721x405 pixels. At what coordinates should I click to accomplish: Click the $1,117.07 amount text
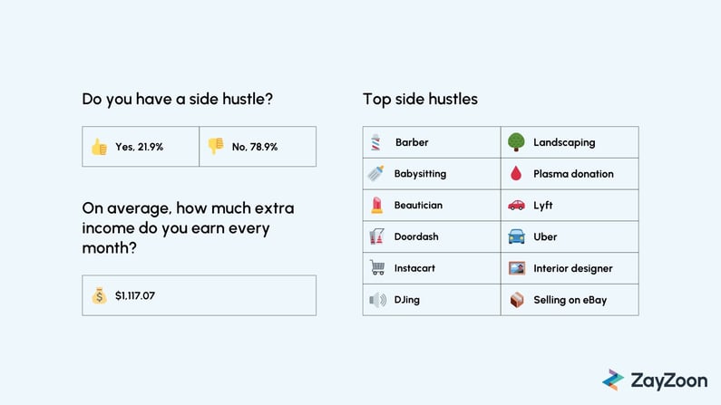pos(135,295)
